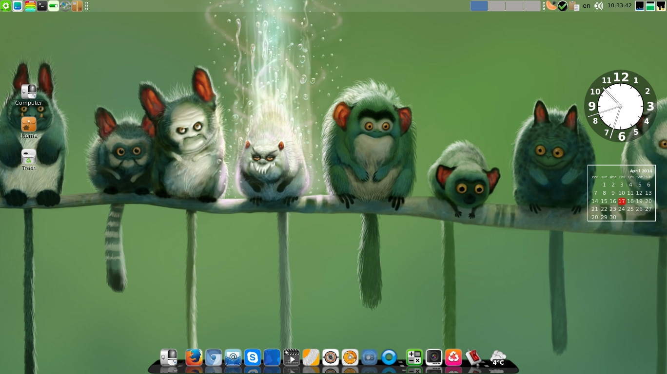Open the green gear settings launcher
The height and width of the screenshot is (374, 667).
tap(6, 6)
